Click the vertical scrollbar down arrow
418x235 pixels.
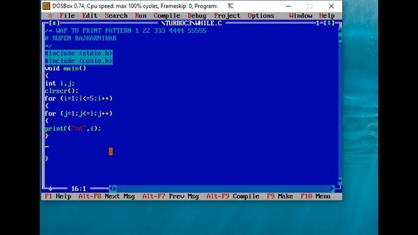point(340,181)
